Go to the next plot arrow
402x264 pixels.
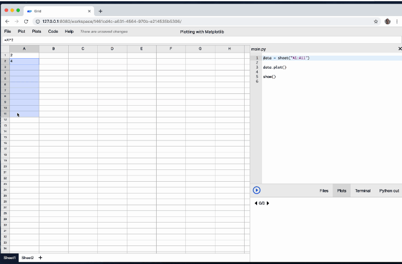pyautogui.click(x=268, y=203)
